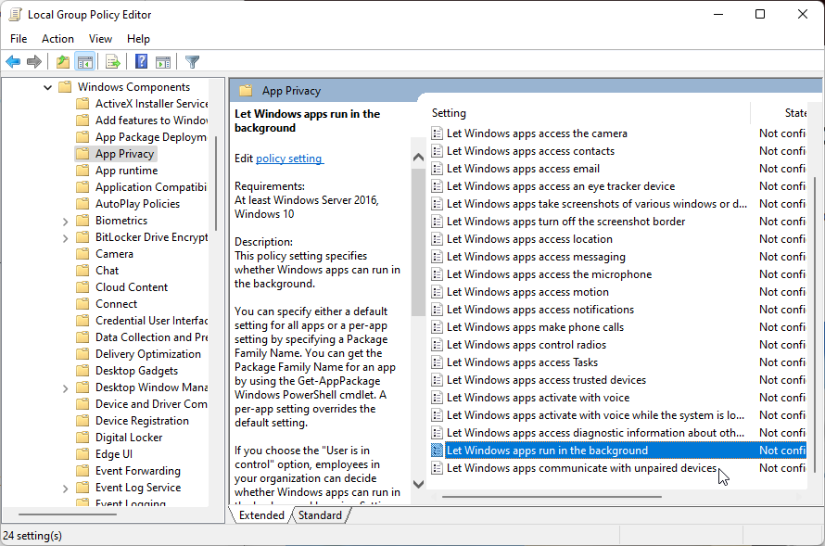The image size is (825, 546).
Task: Click the Export List toolbar icon
Action: coord(112,61)
